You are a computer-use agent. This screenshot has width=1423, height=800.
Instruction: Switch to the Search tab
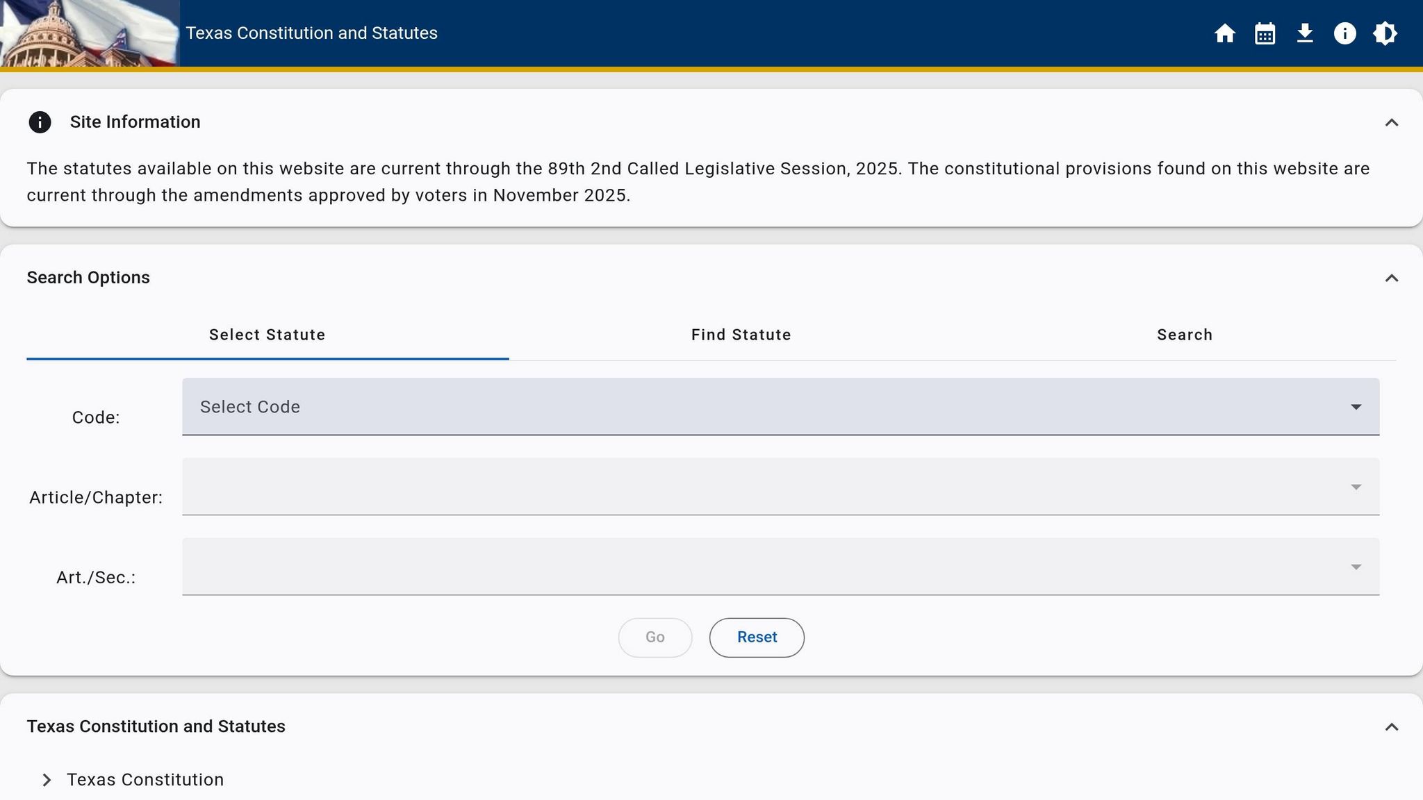pos(1184,335)
